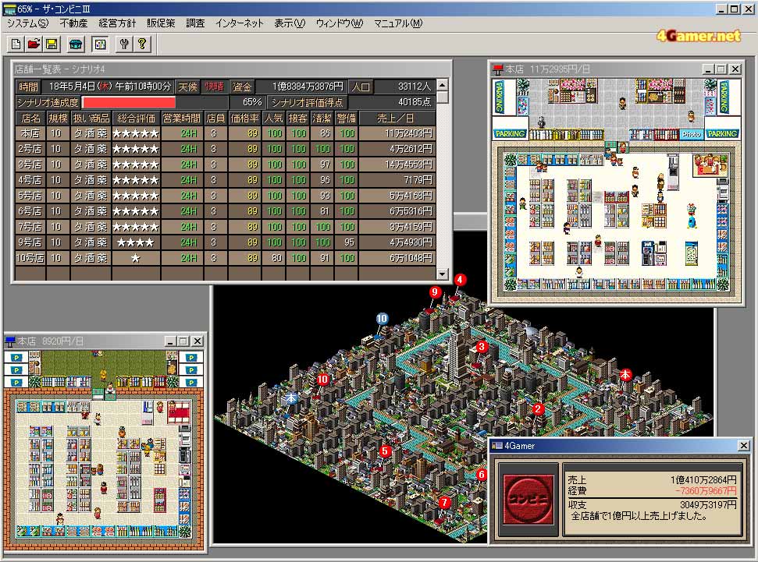Select blue marker 10 on city map
758x562 pixels.
[382, 318]
